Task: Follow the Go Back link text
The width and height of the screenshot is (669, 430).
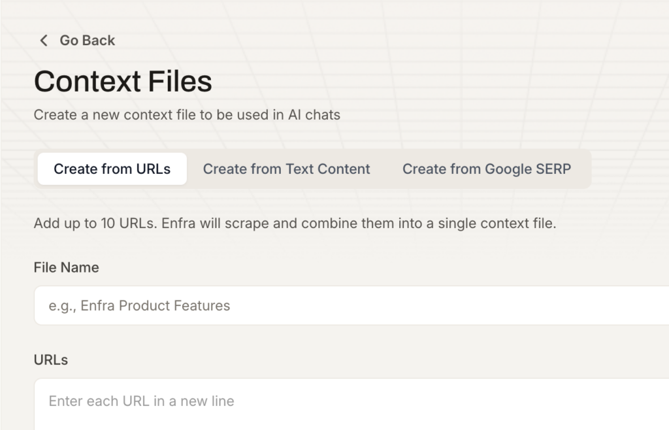Action: 87,41
